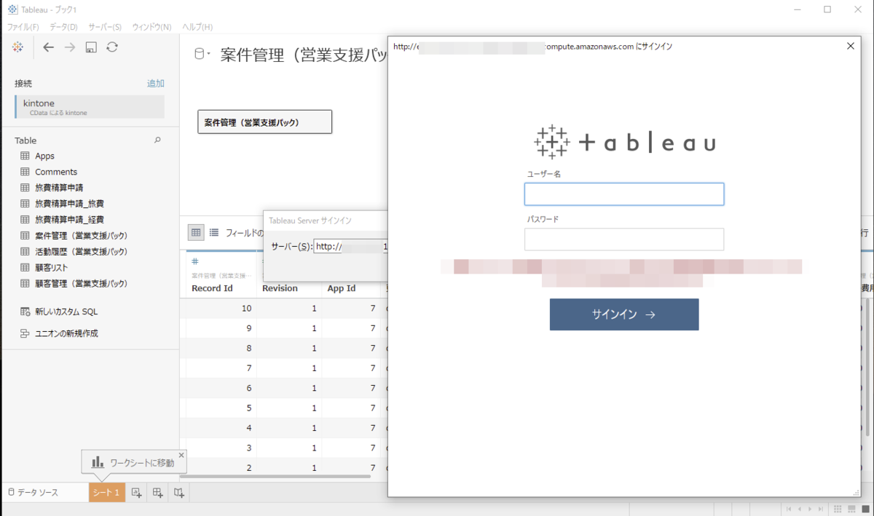Click the new worksheet icon
This screenshot has height=516, width=874.
[136, 493]
